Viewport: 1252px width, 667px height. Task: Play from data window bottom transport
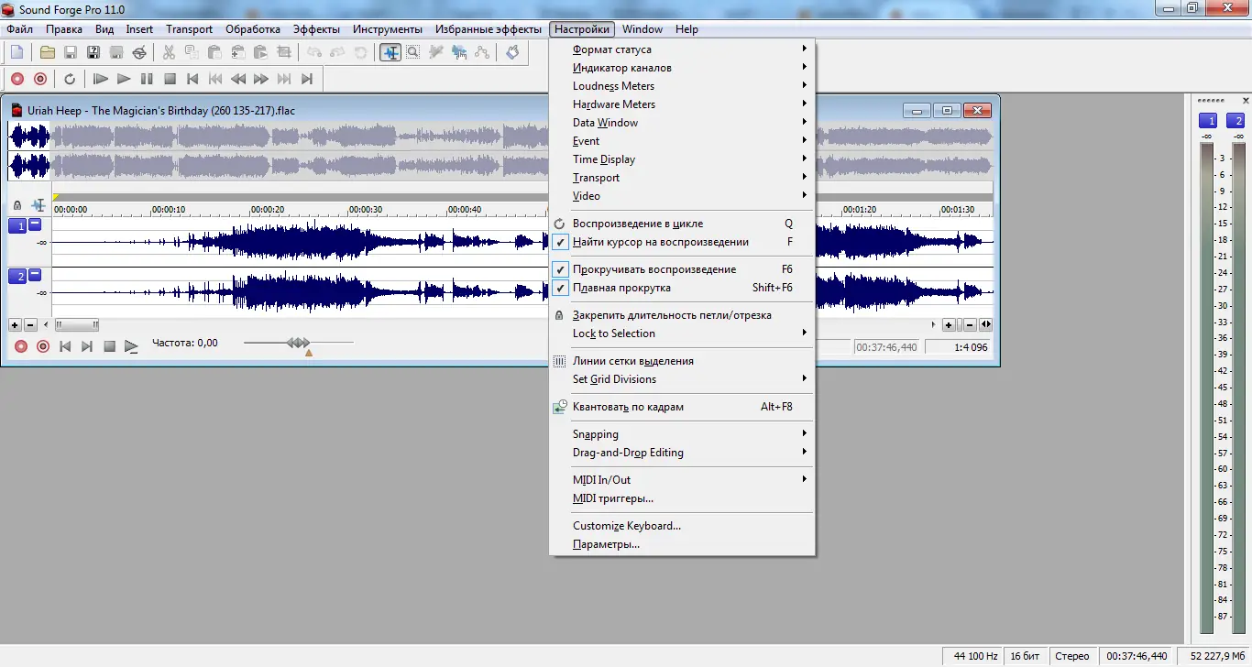tap(131, 346)
